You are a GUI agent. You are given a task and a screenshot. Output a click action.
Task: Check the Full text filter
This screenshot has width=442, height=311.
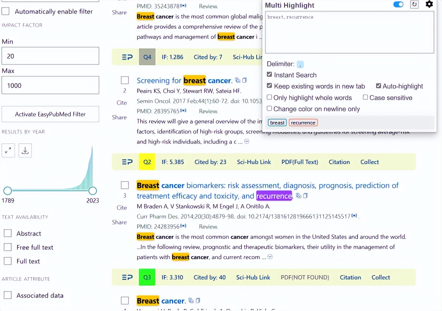(8, 261)
